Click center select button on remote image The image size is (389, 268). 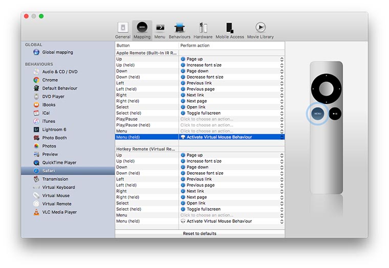(x=326, y=89)
